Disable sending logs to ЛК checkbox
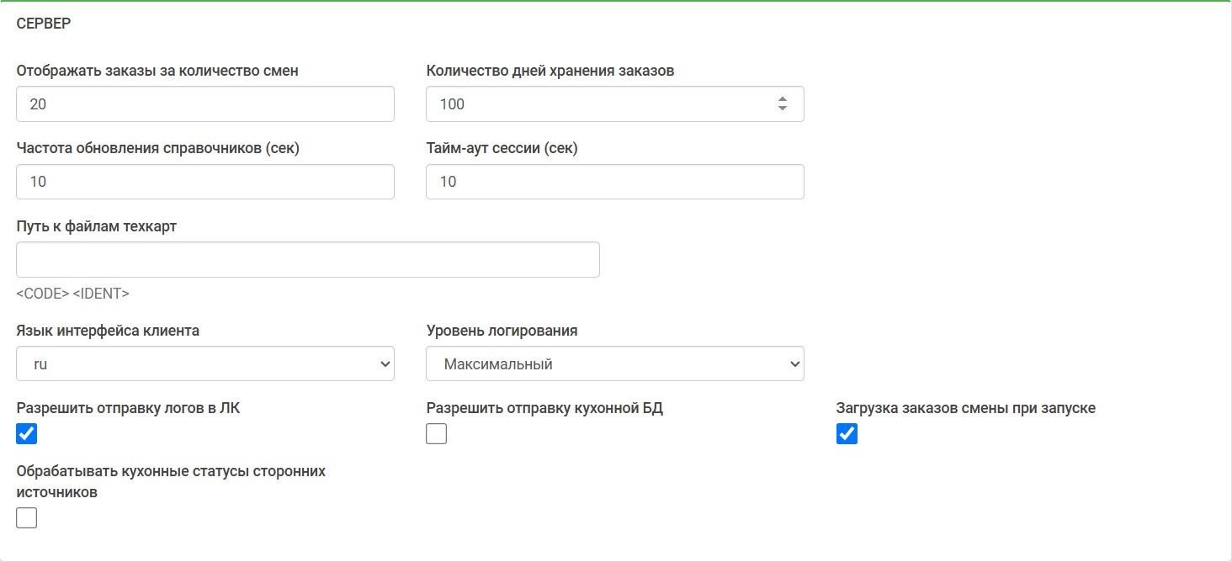Viewport: 1232px width, 562px height. coord(27,434)
